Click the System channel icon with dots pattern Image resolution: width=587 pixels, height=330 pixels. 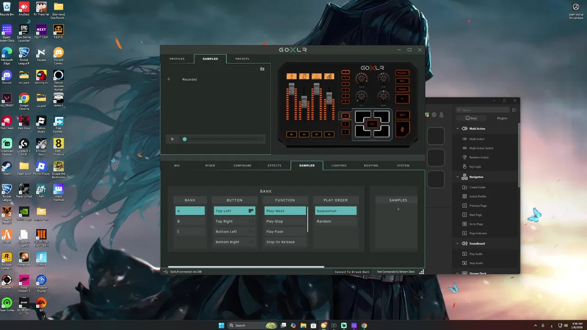pos(329,77)
